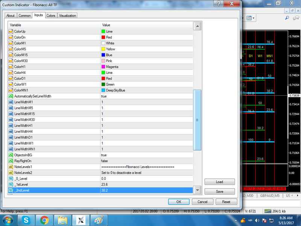This screenshot has width=301, height=226.
Task: Click the Value column header
Action: (147, 25)
